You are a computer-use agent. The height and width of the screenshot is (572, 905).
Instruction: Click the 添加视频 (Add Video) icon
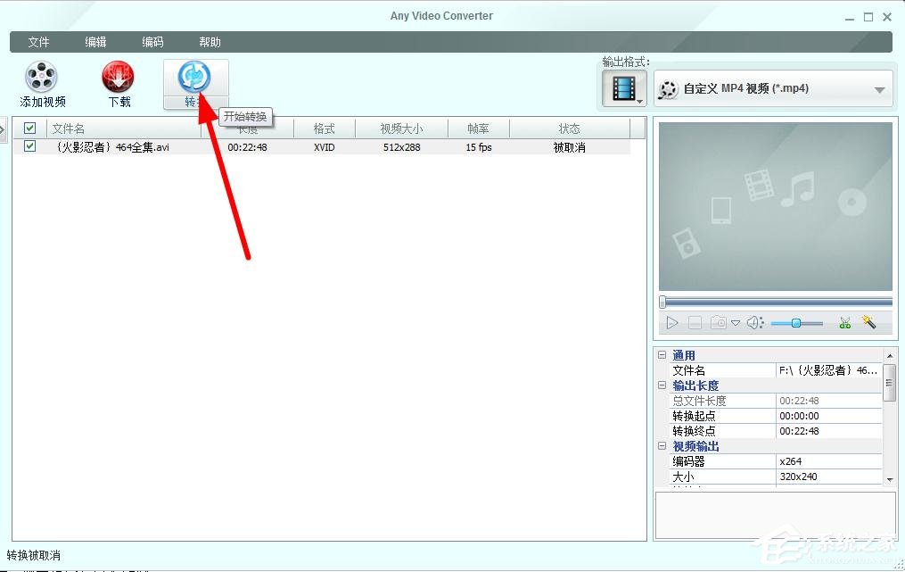point(41,79)
